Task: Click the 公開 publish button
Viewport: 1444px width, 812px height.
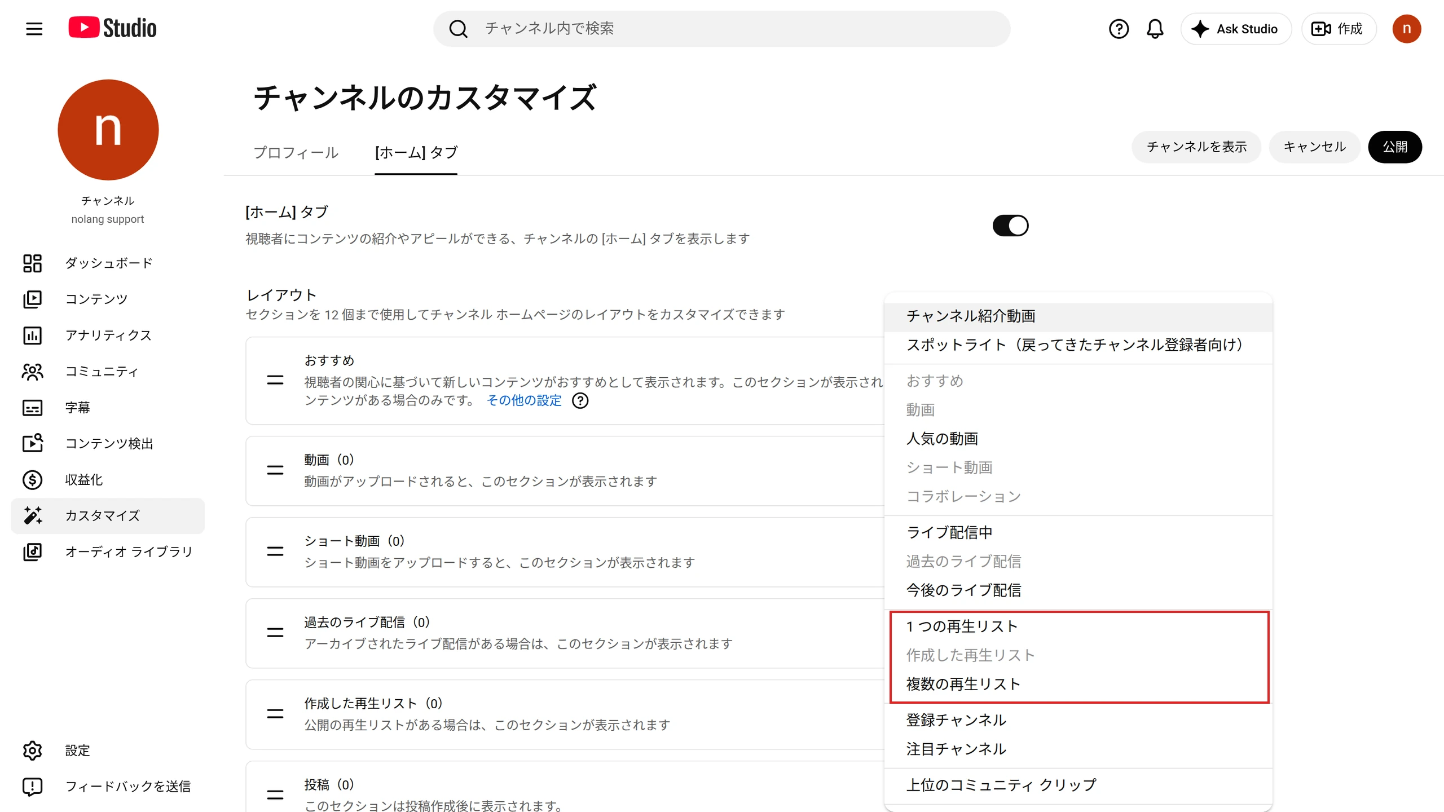Action: pos(1395,147)
